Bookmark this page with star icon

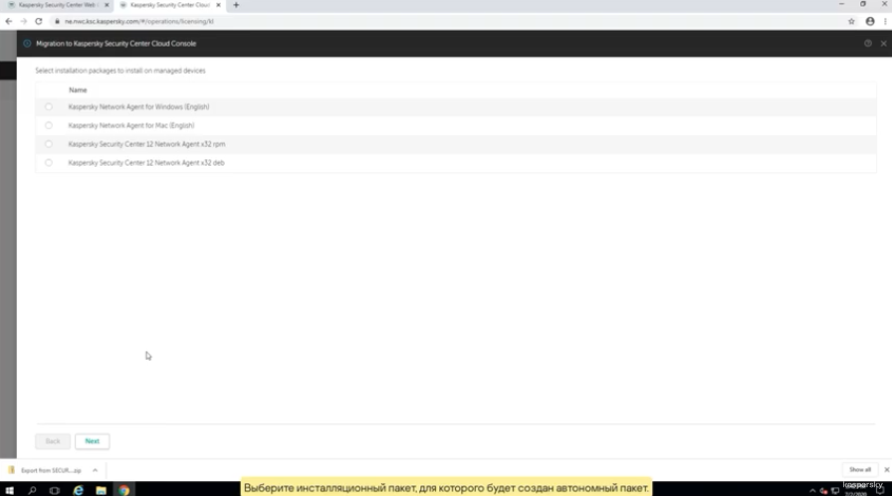851,22
